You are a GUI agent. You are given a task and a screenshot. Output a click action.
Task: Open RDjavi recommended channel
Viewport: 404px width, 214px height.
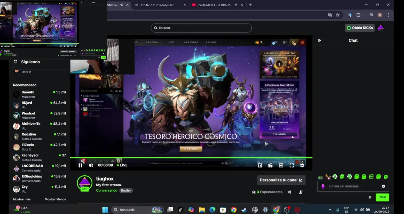tap(39, 105)
